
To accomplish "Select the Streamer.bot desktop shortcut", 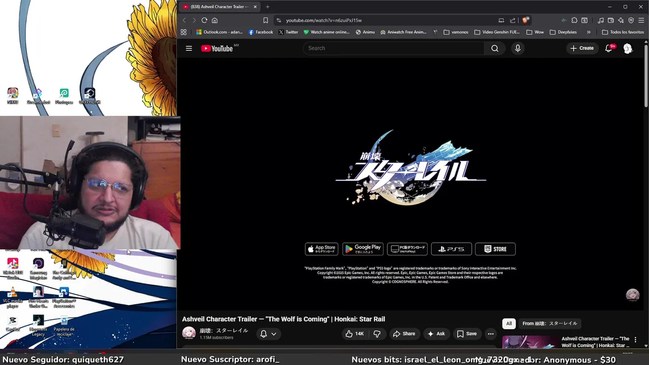I will click(39, 96).
